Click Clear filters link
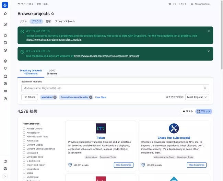Viewport: 223px width, 181px height. click(101, 97)
